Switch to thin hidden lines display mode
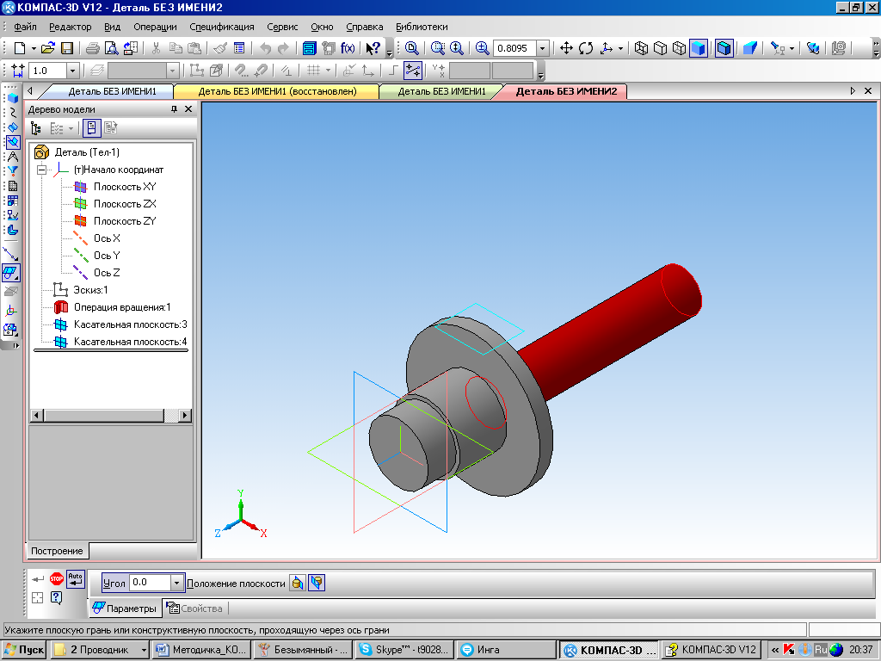This screenshot has height=661, width=881. pos(680,48)
